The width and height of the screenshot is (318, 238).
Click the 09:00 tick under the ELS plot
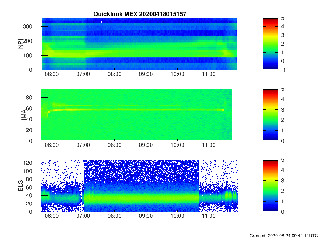[x=146, y=216]
